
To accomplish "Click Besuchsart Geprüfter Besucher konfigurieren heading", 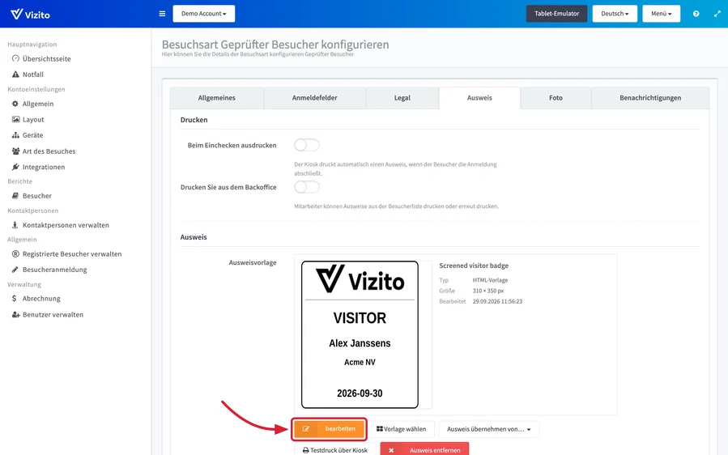I will [x=275, y=45].
